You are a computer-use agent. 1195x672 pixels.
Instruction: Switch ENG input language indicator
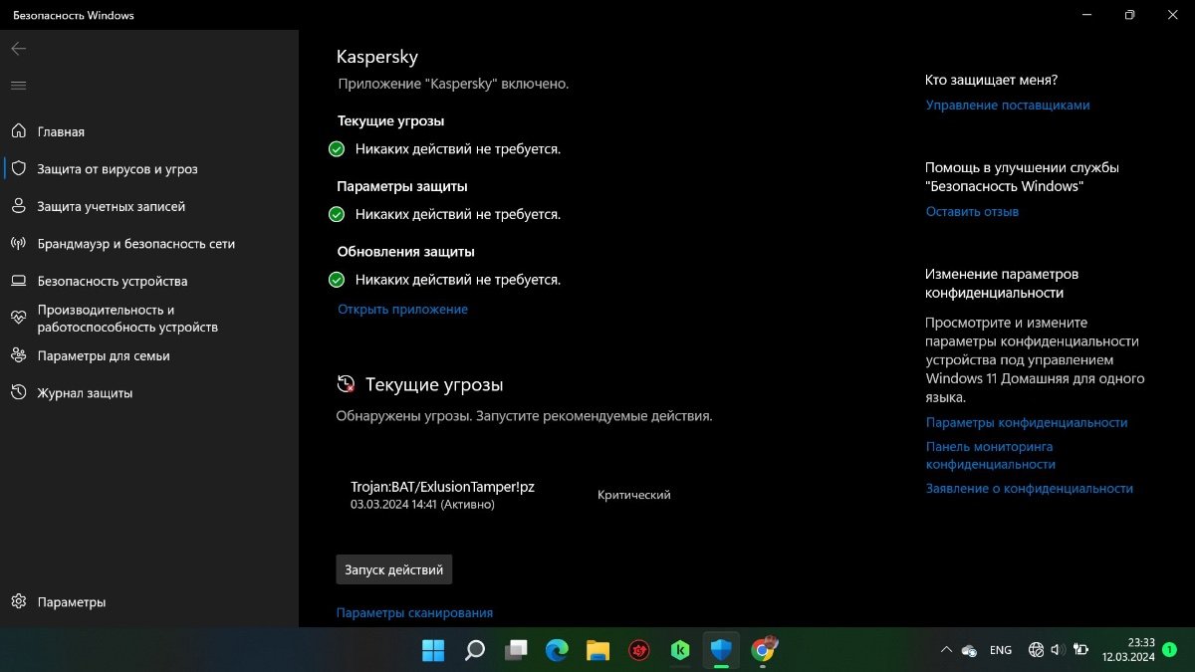click(x=1001, y=650)
